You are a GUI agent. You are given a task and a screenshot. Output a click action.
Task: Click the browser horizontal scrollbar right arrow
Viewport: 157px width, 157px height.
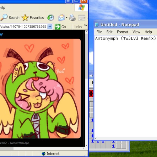coord(84,148)
